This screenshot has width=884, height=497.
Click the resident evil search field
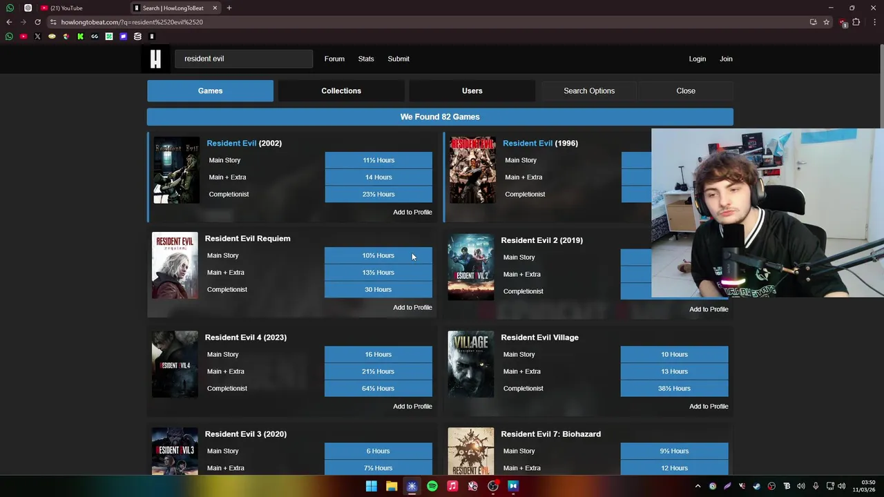coord(244,59)
